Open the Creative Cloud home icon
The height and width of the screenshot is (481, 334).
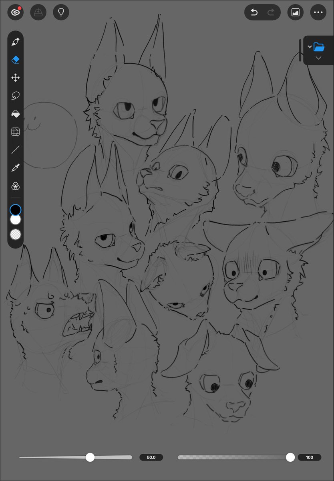pos(15,12)
